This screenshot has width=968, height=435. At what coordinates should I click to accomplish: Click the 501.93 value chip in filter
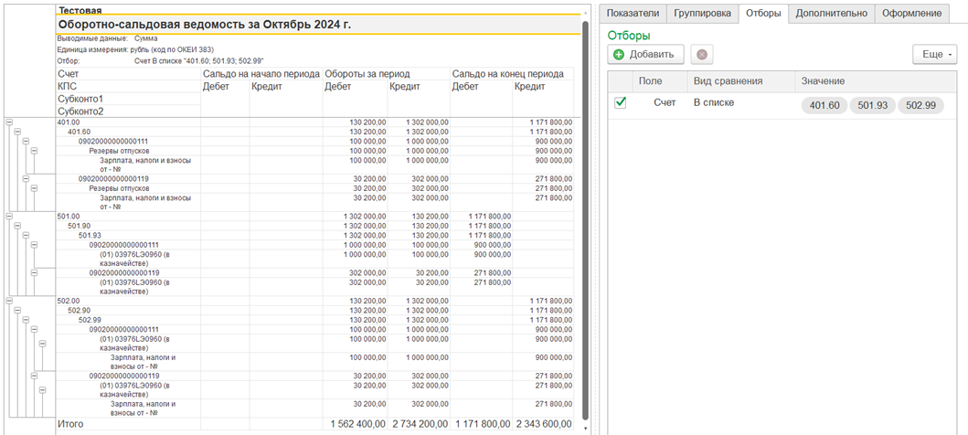(872, 105)
